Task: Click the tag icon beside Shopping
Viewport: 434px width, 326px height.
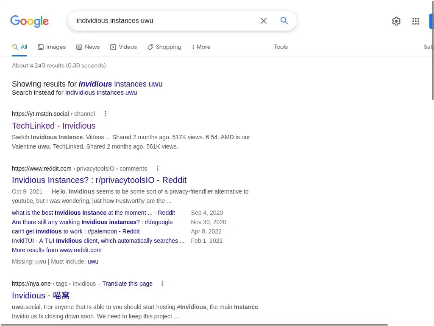Action: tap(150, 47)
